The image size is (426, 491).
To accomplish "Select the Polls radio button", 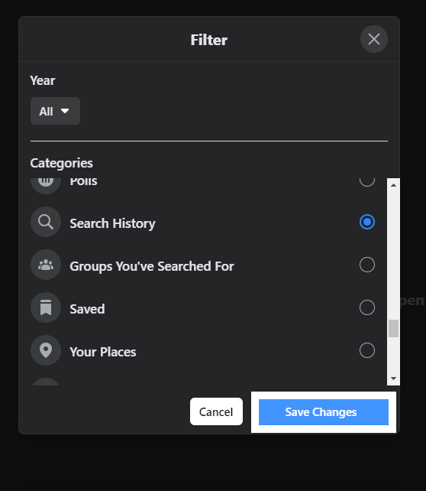I will point(367,182).
